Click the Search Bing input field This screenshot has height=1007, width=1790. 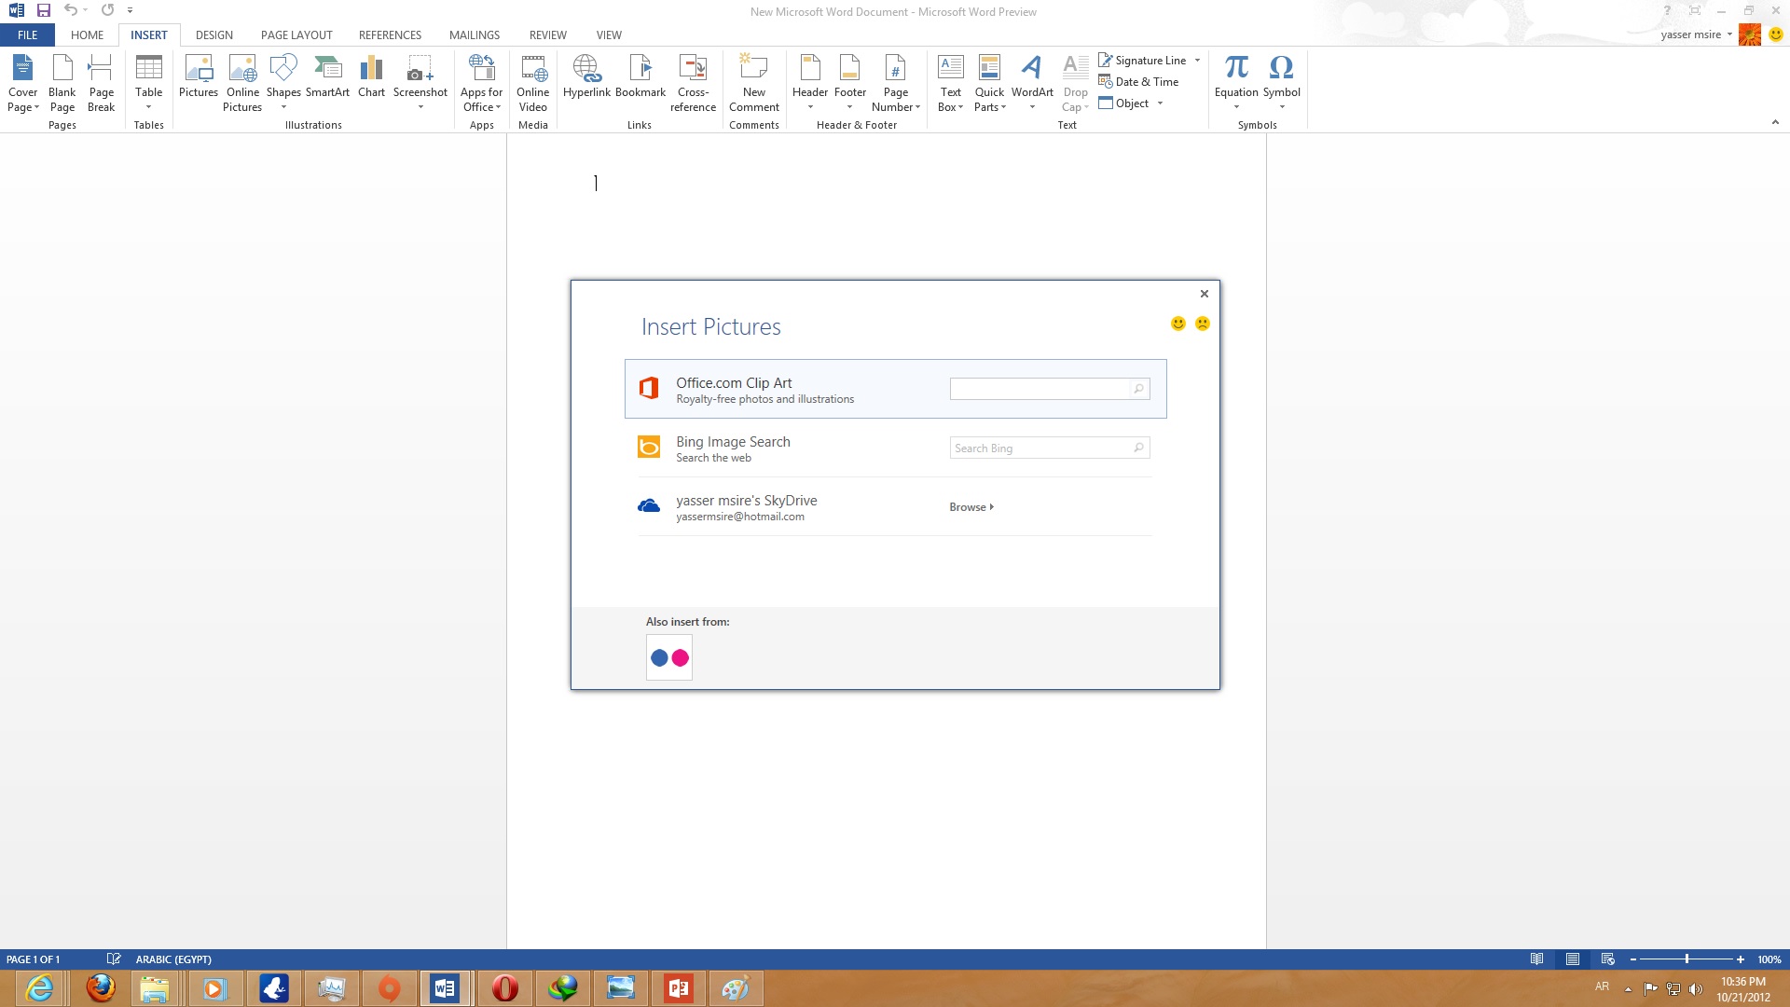[x=1040, y=448]
